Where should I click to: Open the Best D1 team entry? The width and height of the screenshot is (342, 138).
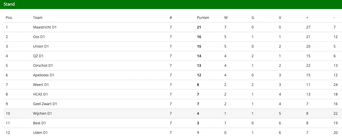tap(40, 123)
